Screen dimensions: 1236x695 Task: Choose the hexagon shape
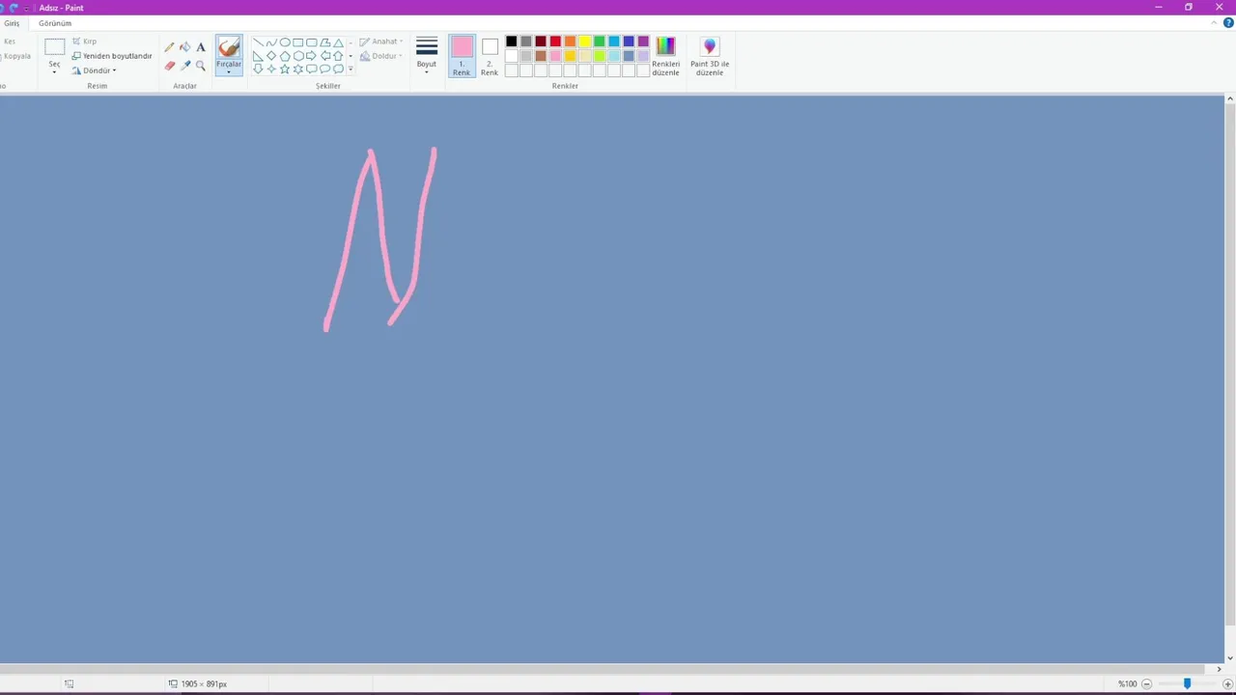tap(298, 56)
